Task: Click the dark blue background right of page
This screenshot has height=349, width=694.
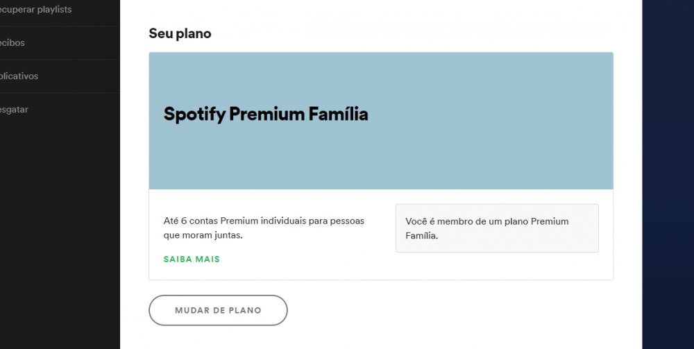Action: point(668,173)
